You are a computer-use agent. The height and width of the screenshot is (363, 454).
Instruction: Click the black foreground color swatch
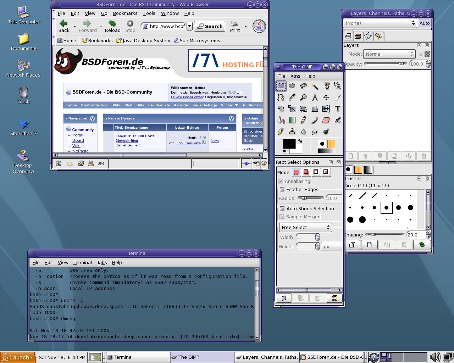point(289,144)
